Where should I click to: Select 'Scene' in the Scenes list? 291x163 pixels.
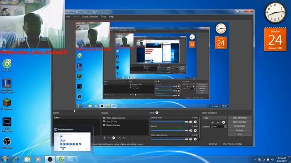[x=76, y=118]
